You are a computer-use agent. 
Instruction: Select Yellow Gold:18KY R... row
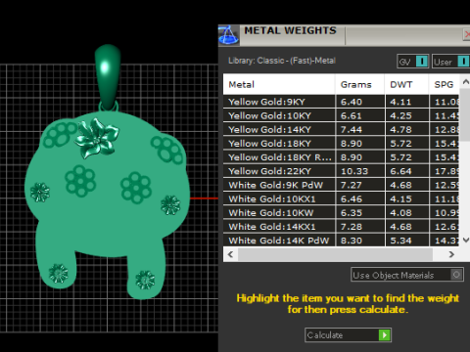click(x=341, y=157)
